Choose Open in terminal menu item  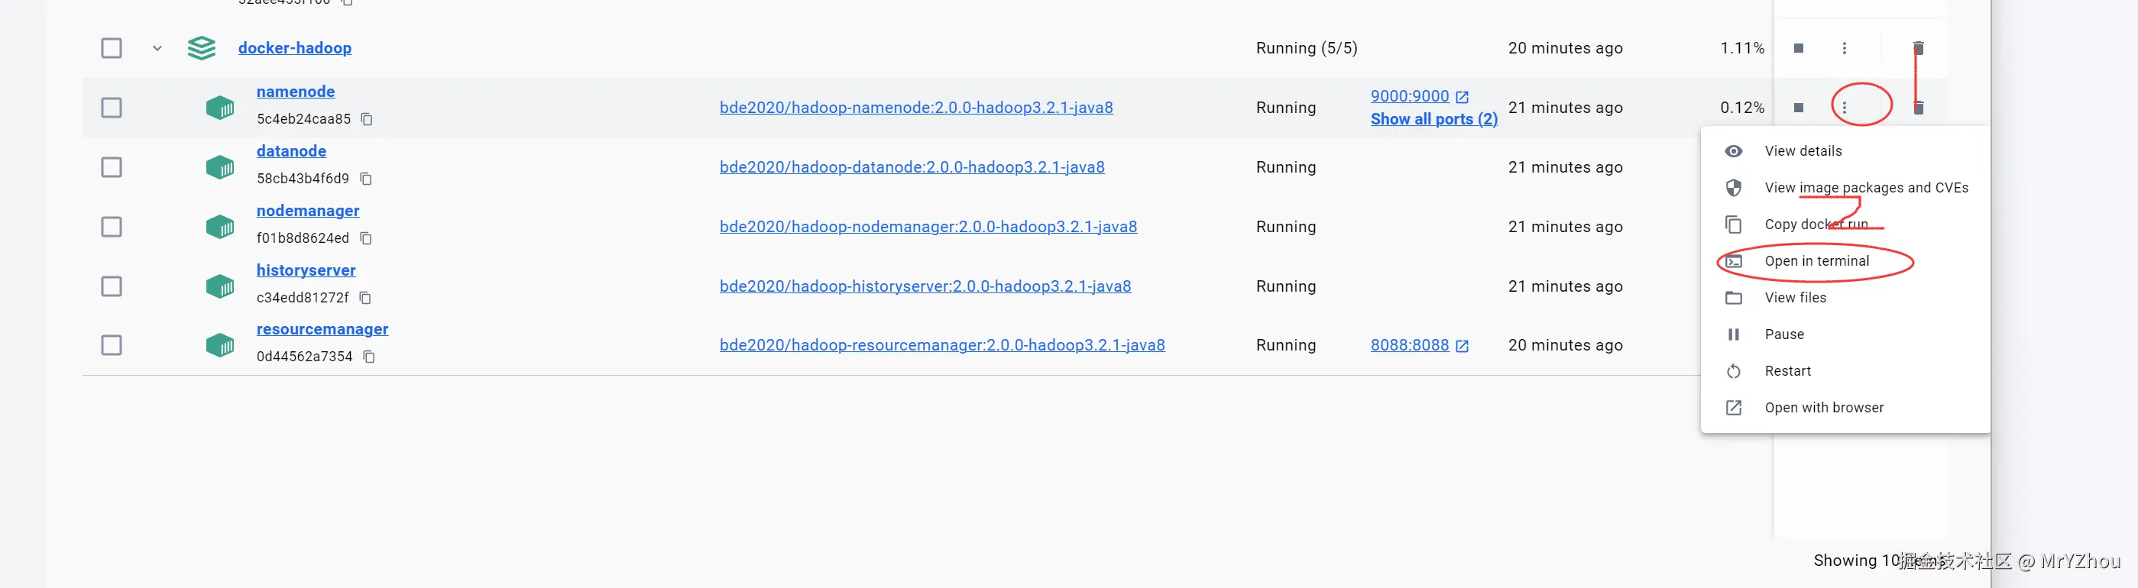pos(1816,261)
